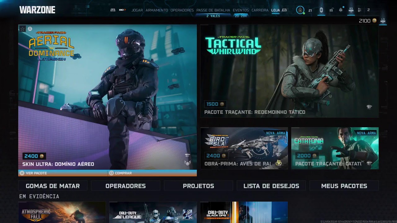Click the player level number 21
This screenshot has width=397, height=223.
(310, 10)
